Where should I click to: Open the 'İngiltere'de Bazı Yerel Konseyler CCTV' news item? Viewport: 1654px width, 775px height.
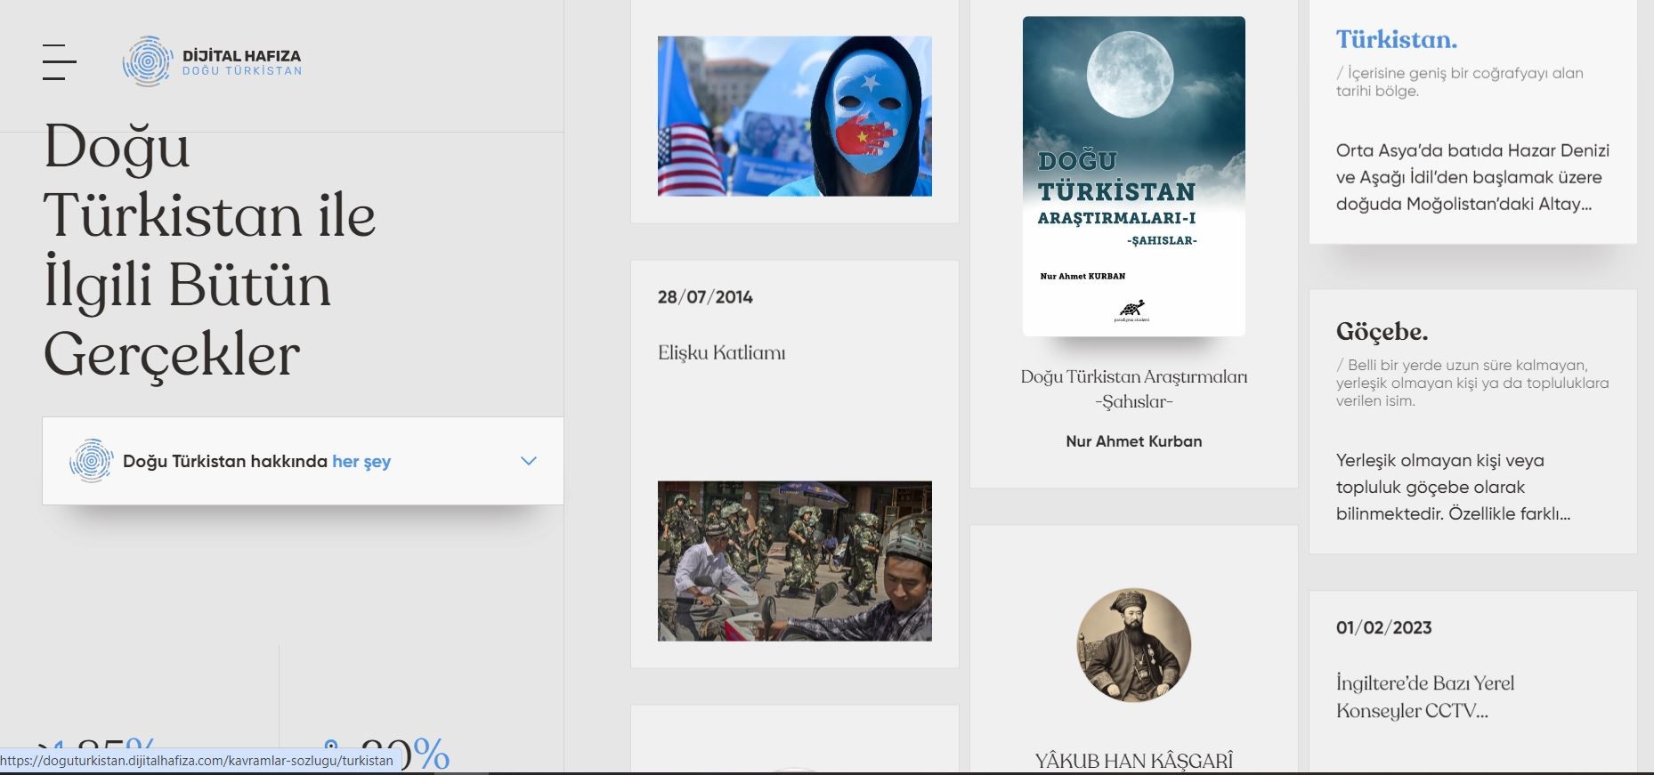(1424, 697)
